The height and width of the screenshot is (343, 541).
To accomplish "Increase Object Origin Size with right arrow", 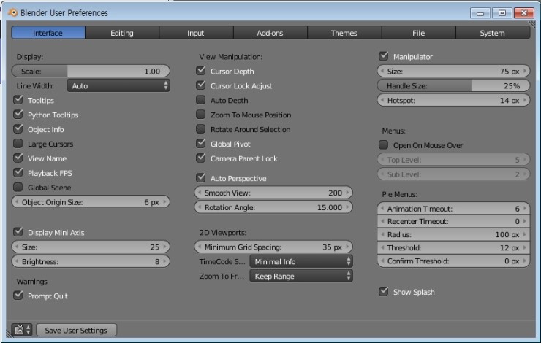I will pos(165,202).
